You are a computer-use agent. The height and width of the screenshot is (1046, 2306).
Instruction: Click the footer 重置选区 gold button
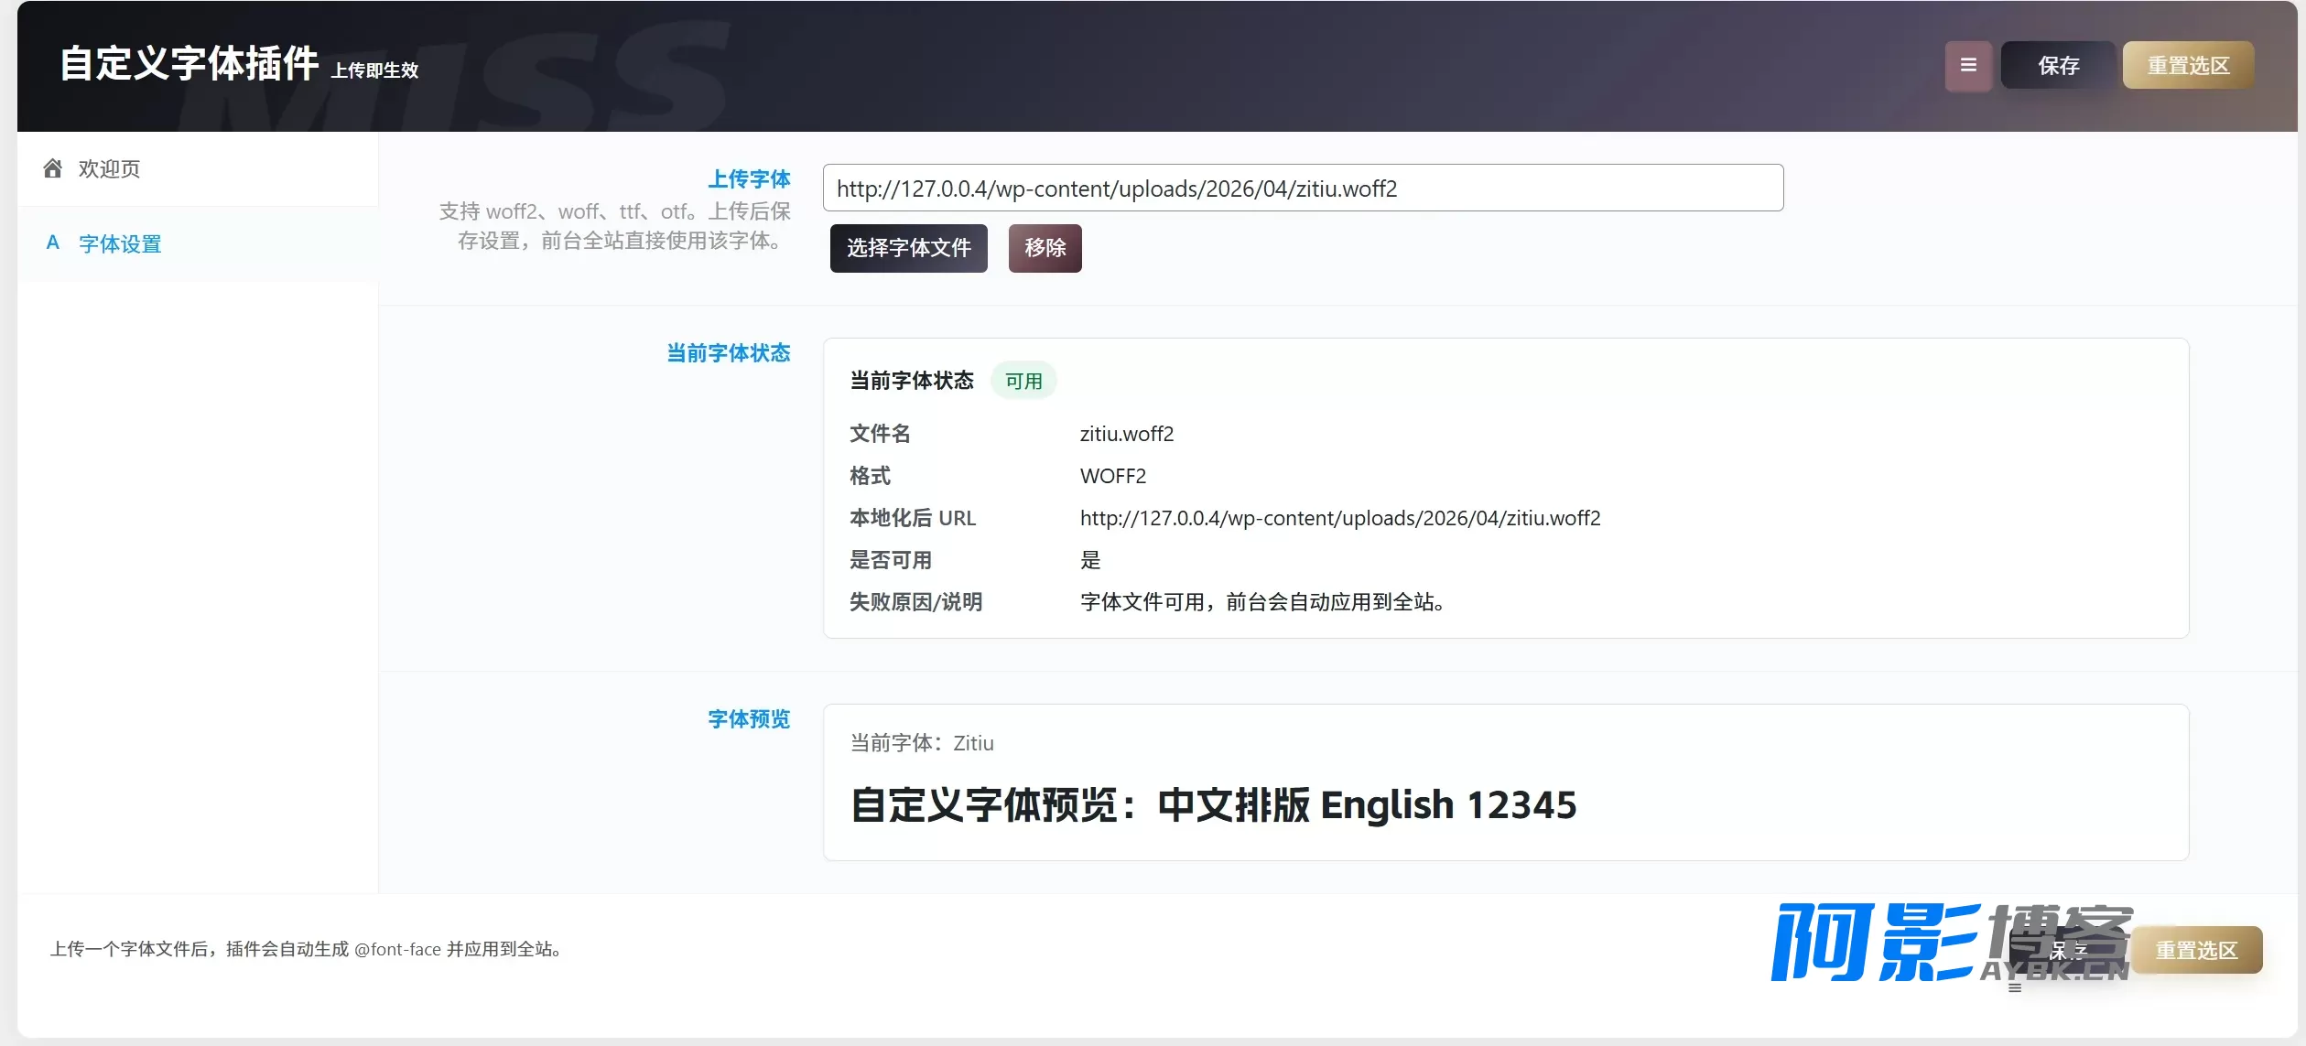pyautogui.click(x=2197, y=950)
